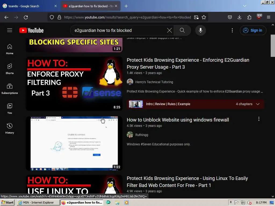Image resolution: width=275 pixels, height=206 pixels.
Task: Open Henry's Technical Tutoring avatar
Action: (x=130, y=82)
